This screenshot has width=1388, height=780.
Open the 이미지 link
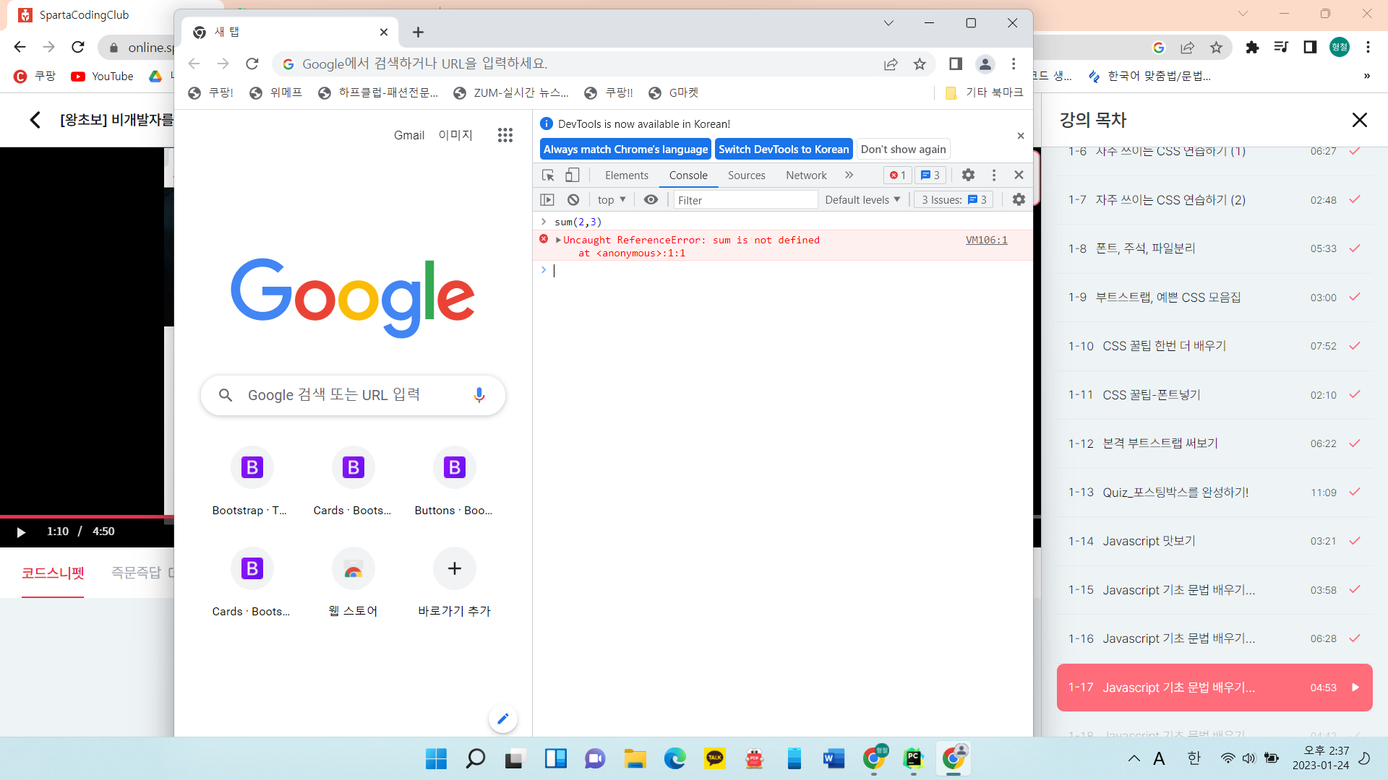click(x=455, y=135)
